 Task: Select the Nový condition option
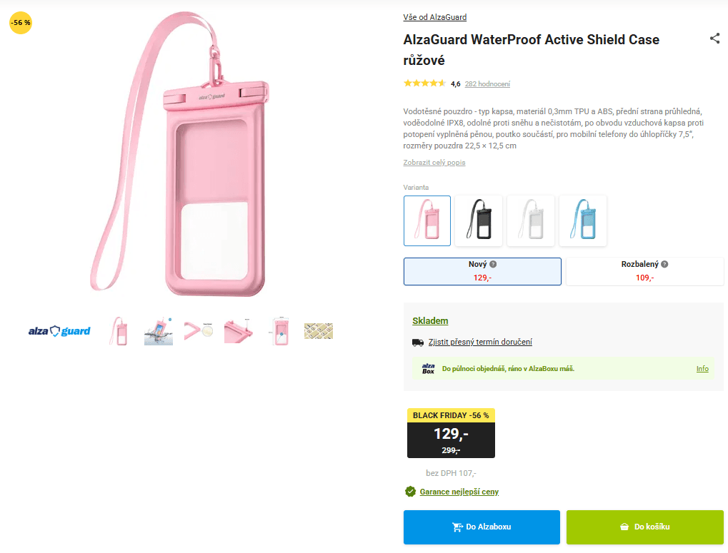pos(482,271)
